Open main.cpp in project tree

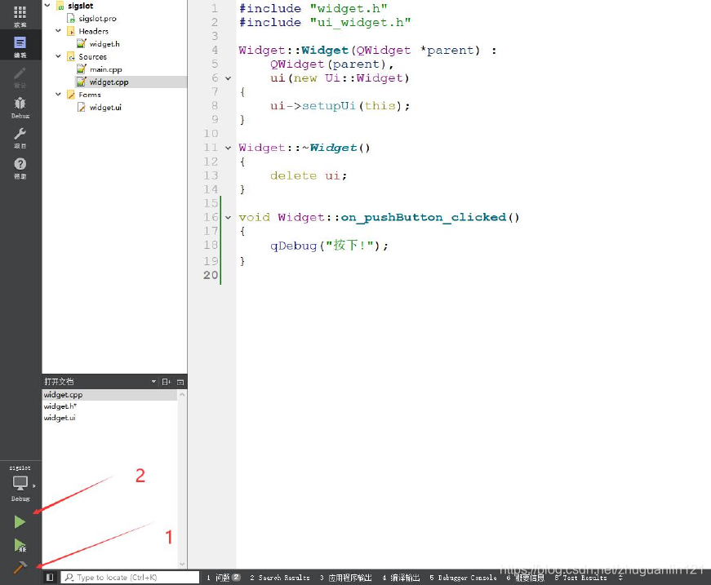coord(105,69)
